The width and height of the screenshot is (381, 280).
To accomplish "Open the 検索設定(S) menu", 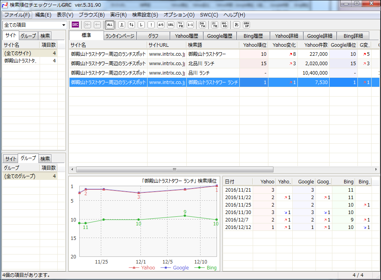I will [145, 15].
